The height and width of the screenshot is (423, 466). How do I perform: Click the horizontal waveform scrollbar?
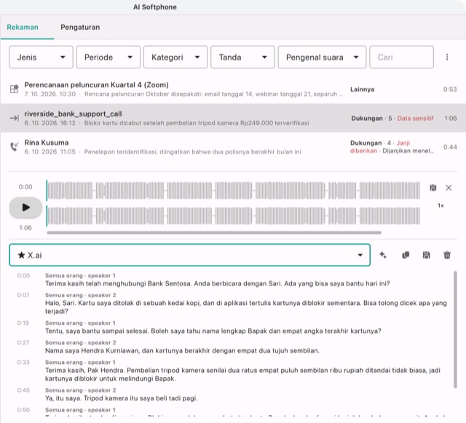[x=214, y=233]
